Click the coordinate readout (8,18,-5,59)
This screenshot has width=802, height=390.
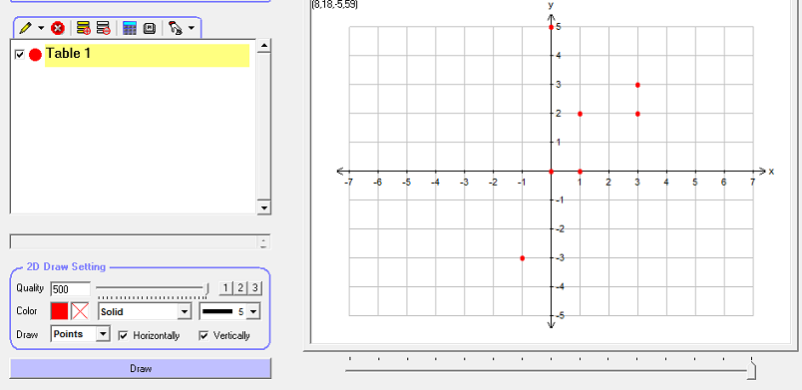tap(334, 5)
